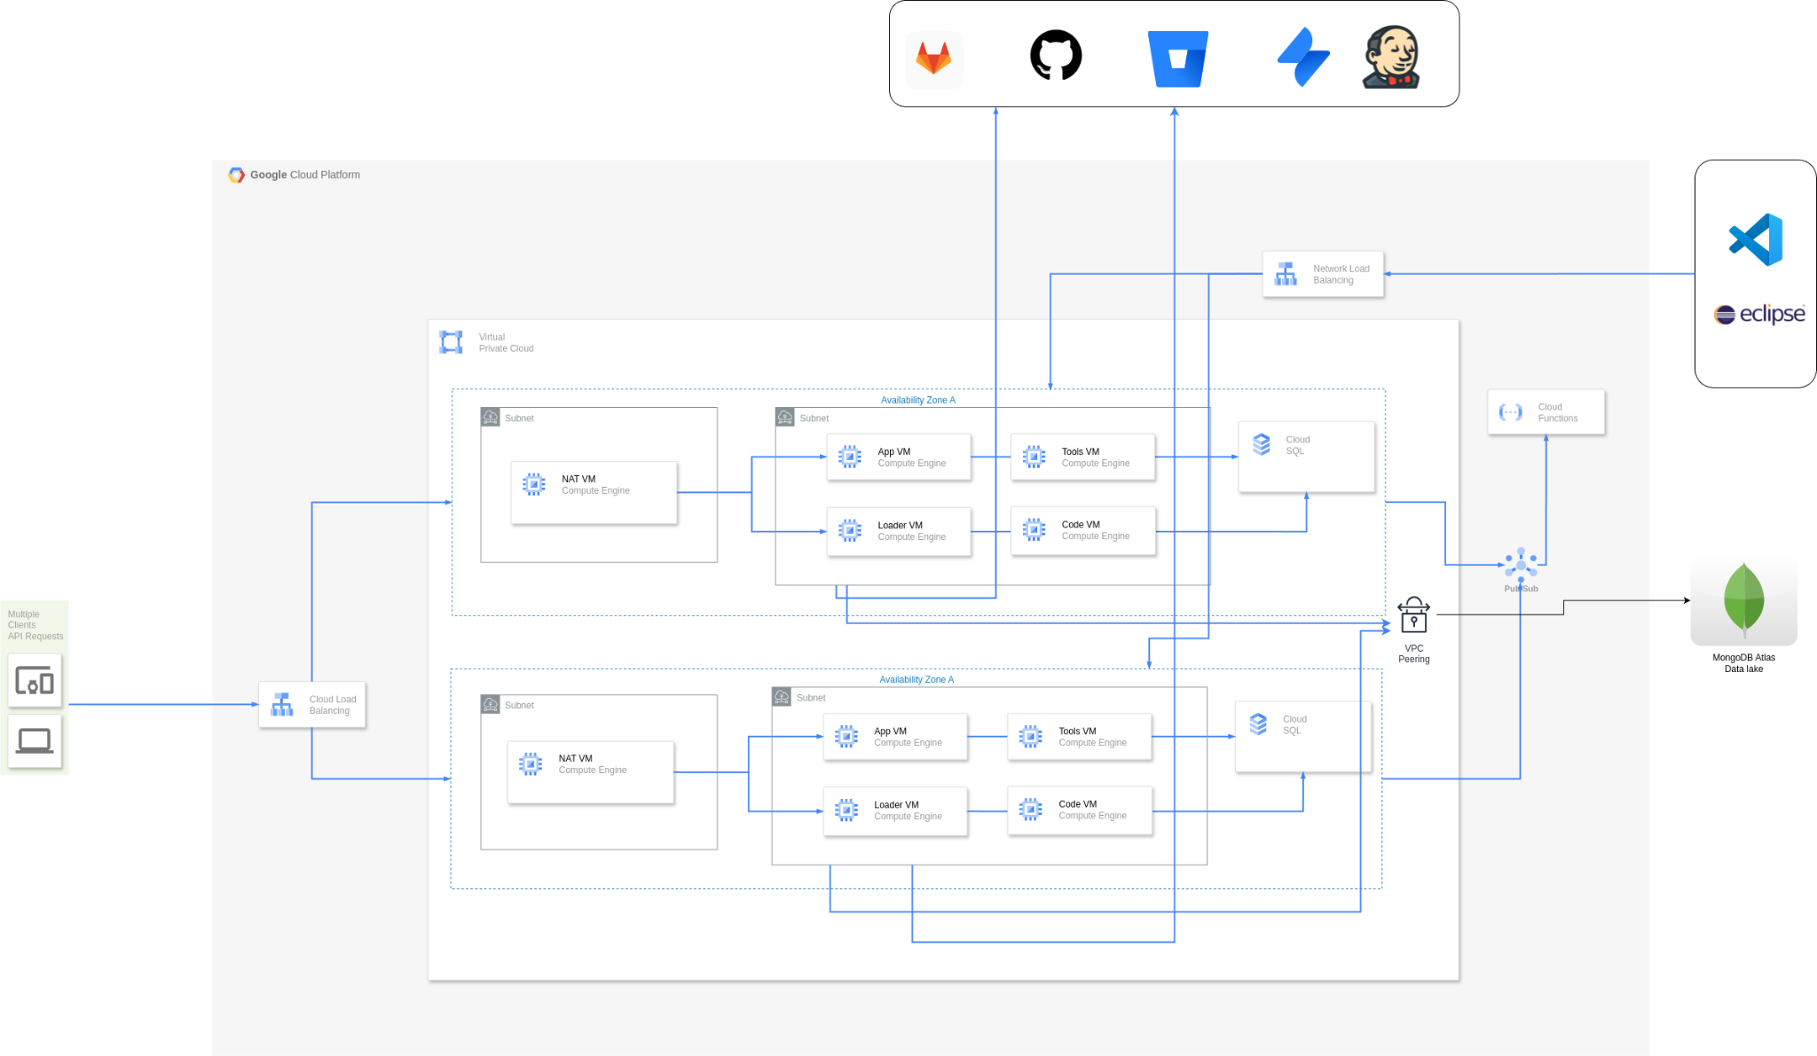The height and width of the screenshot is (1056, 1817).
Task: Click the Multiple Clients API Requests text
Action: [35, 625]
